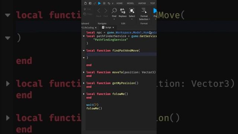Click the large Play button in ribbon
This screenshot has height=134, width=238.
(155, 11)
